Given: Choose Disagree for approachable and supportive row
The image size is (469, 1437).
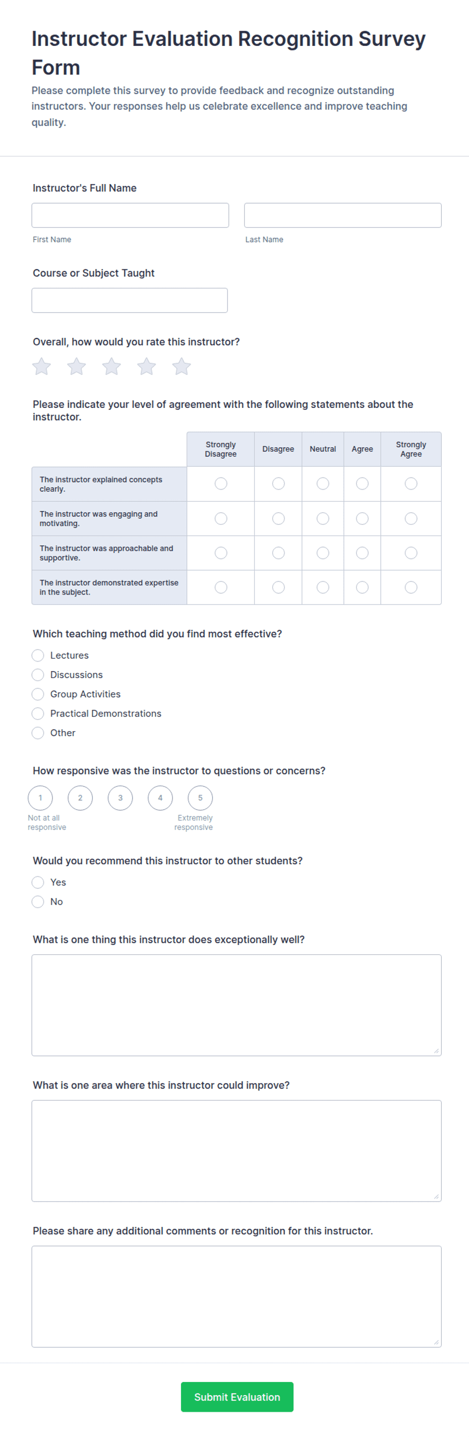Looking at the screenshot, I should click(278, 553).
